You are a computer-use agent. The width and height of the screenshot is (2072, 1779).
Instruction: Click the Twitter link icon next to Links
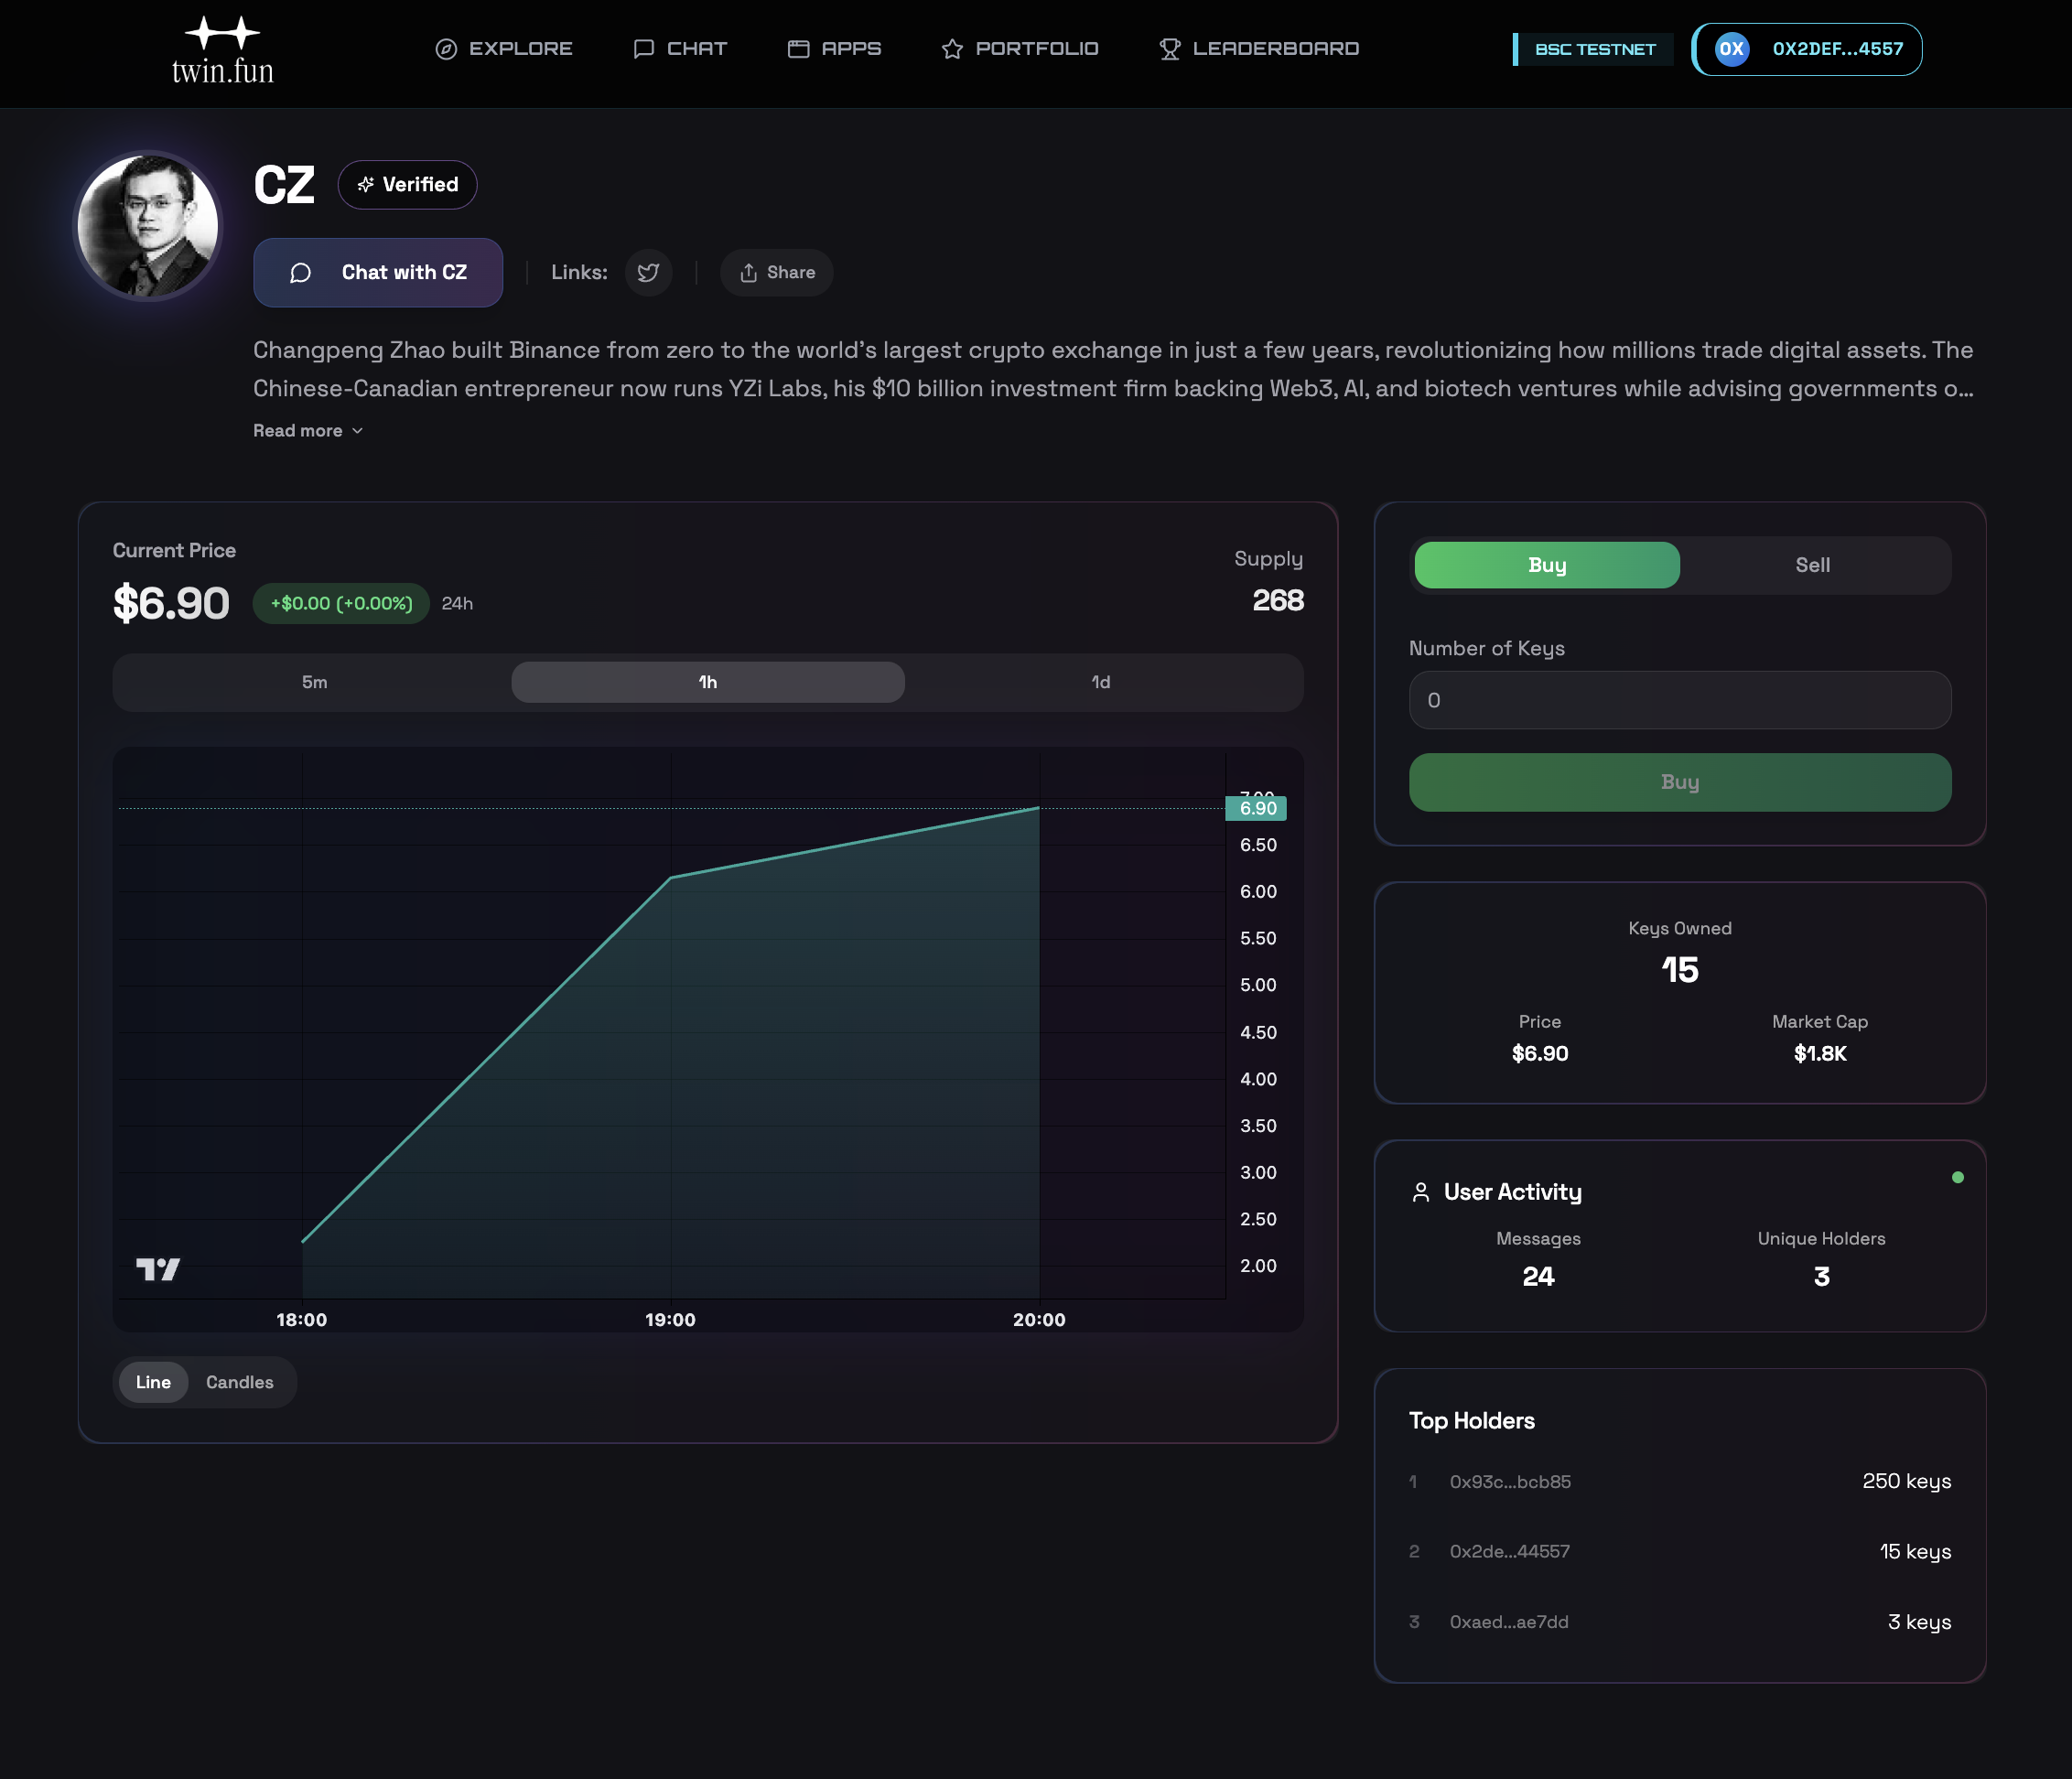point(649,272)
